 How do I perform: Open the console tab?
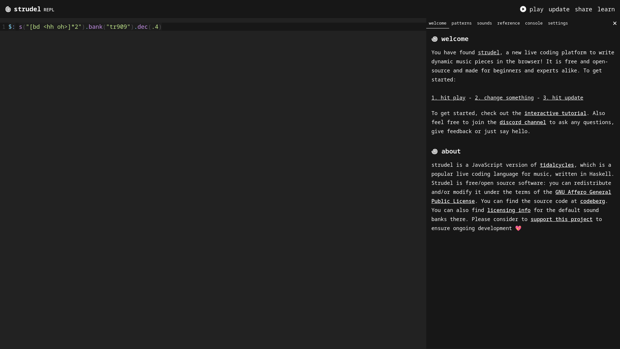(x=533, y=23)
